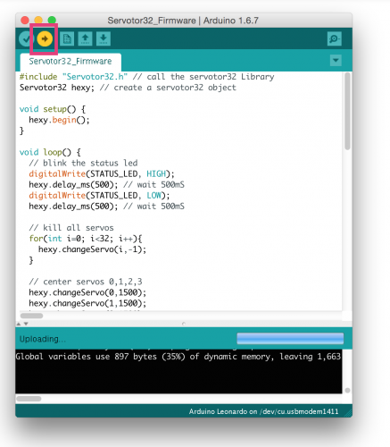Click the yellow Upload arrow button

(x=45, y=38)
